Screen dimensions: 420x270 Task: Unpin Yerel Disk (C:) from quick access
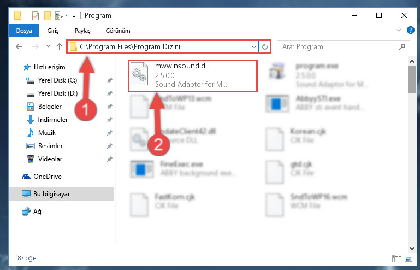coord(109,80)
